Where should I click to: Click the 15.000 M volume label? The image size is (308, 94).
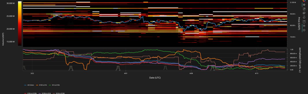coord(11,42)
